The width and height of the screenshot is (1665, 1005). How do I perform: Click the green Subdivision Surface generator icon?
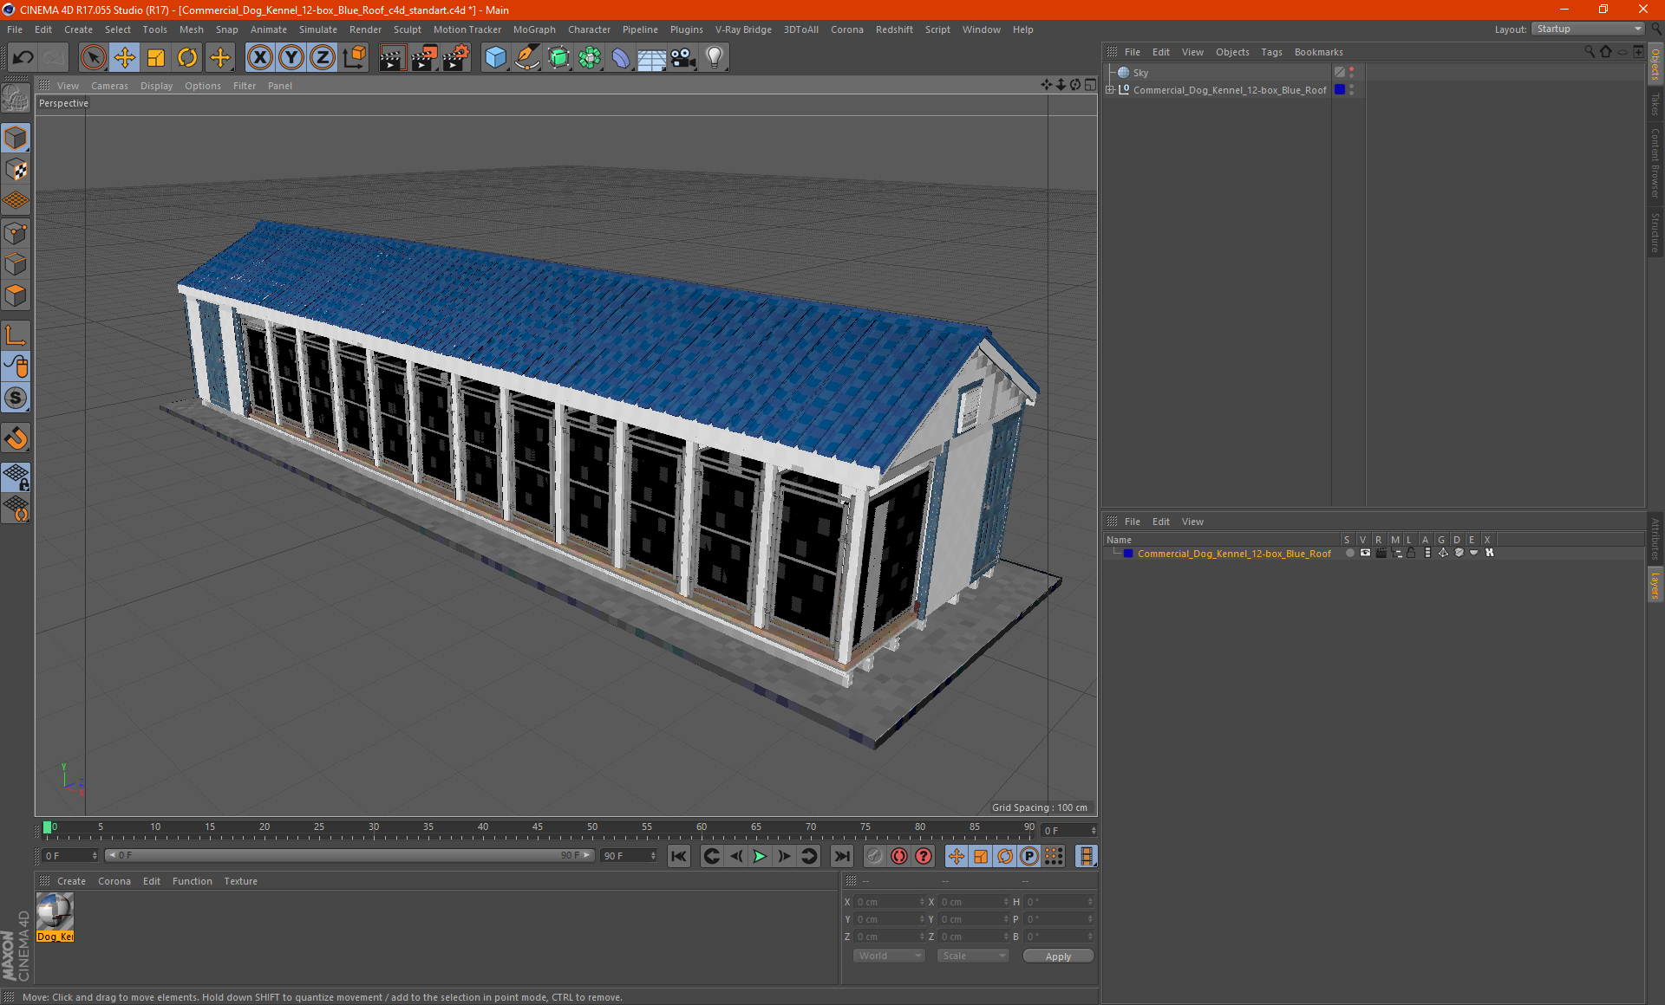click(558, 58)
